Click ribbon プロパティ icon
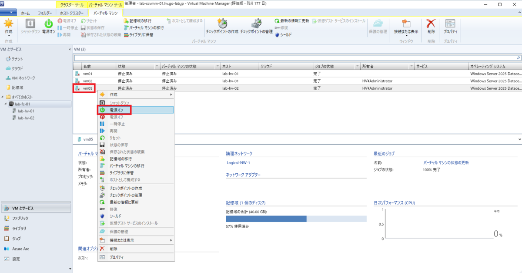 (x=450, y=24)
